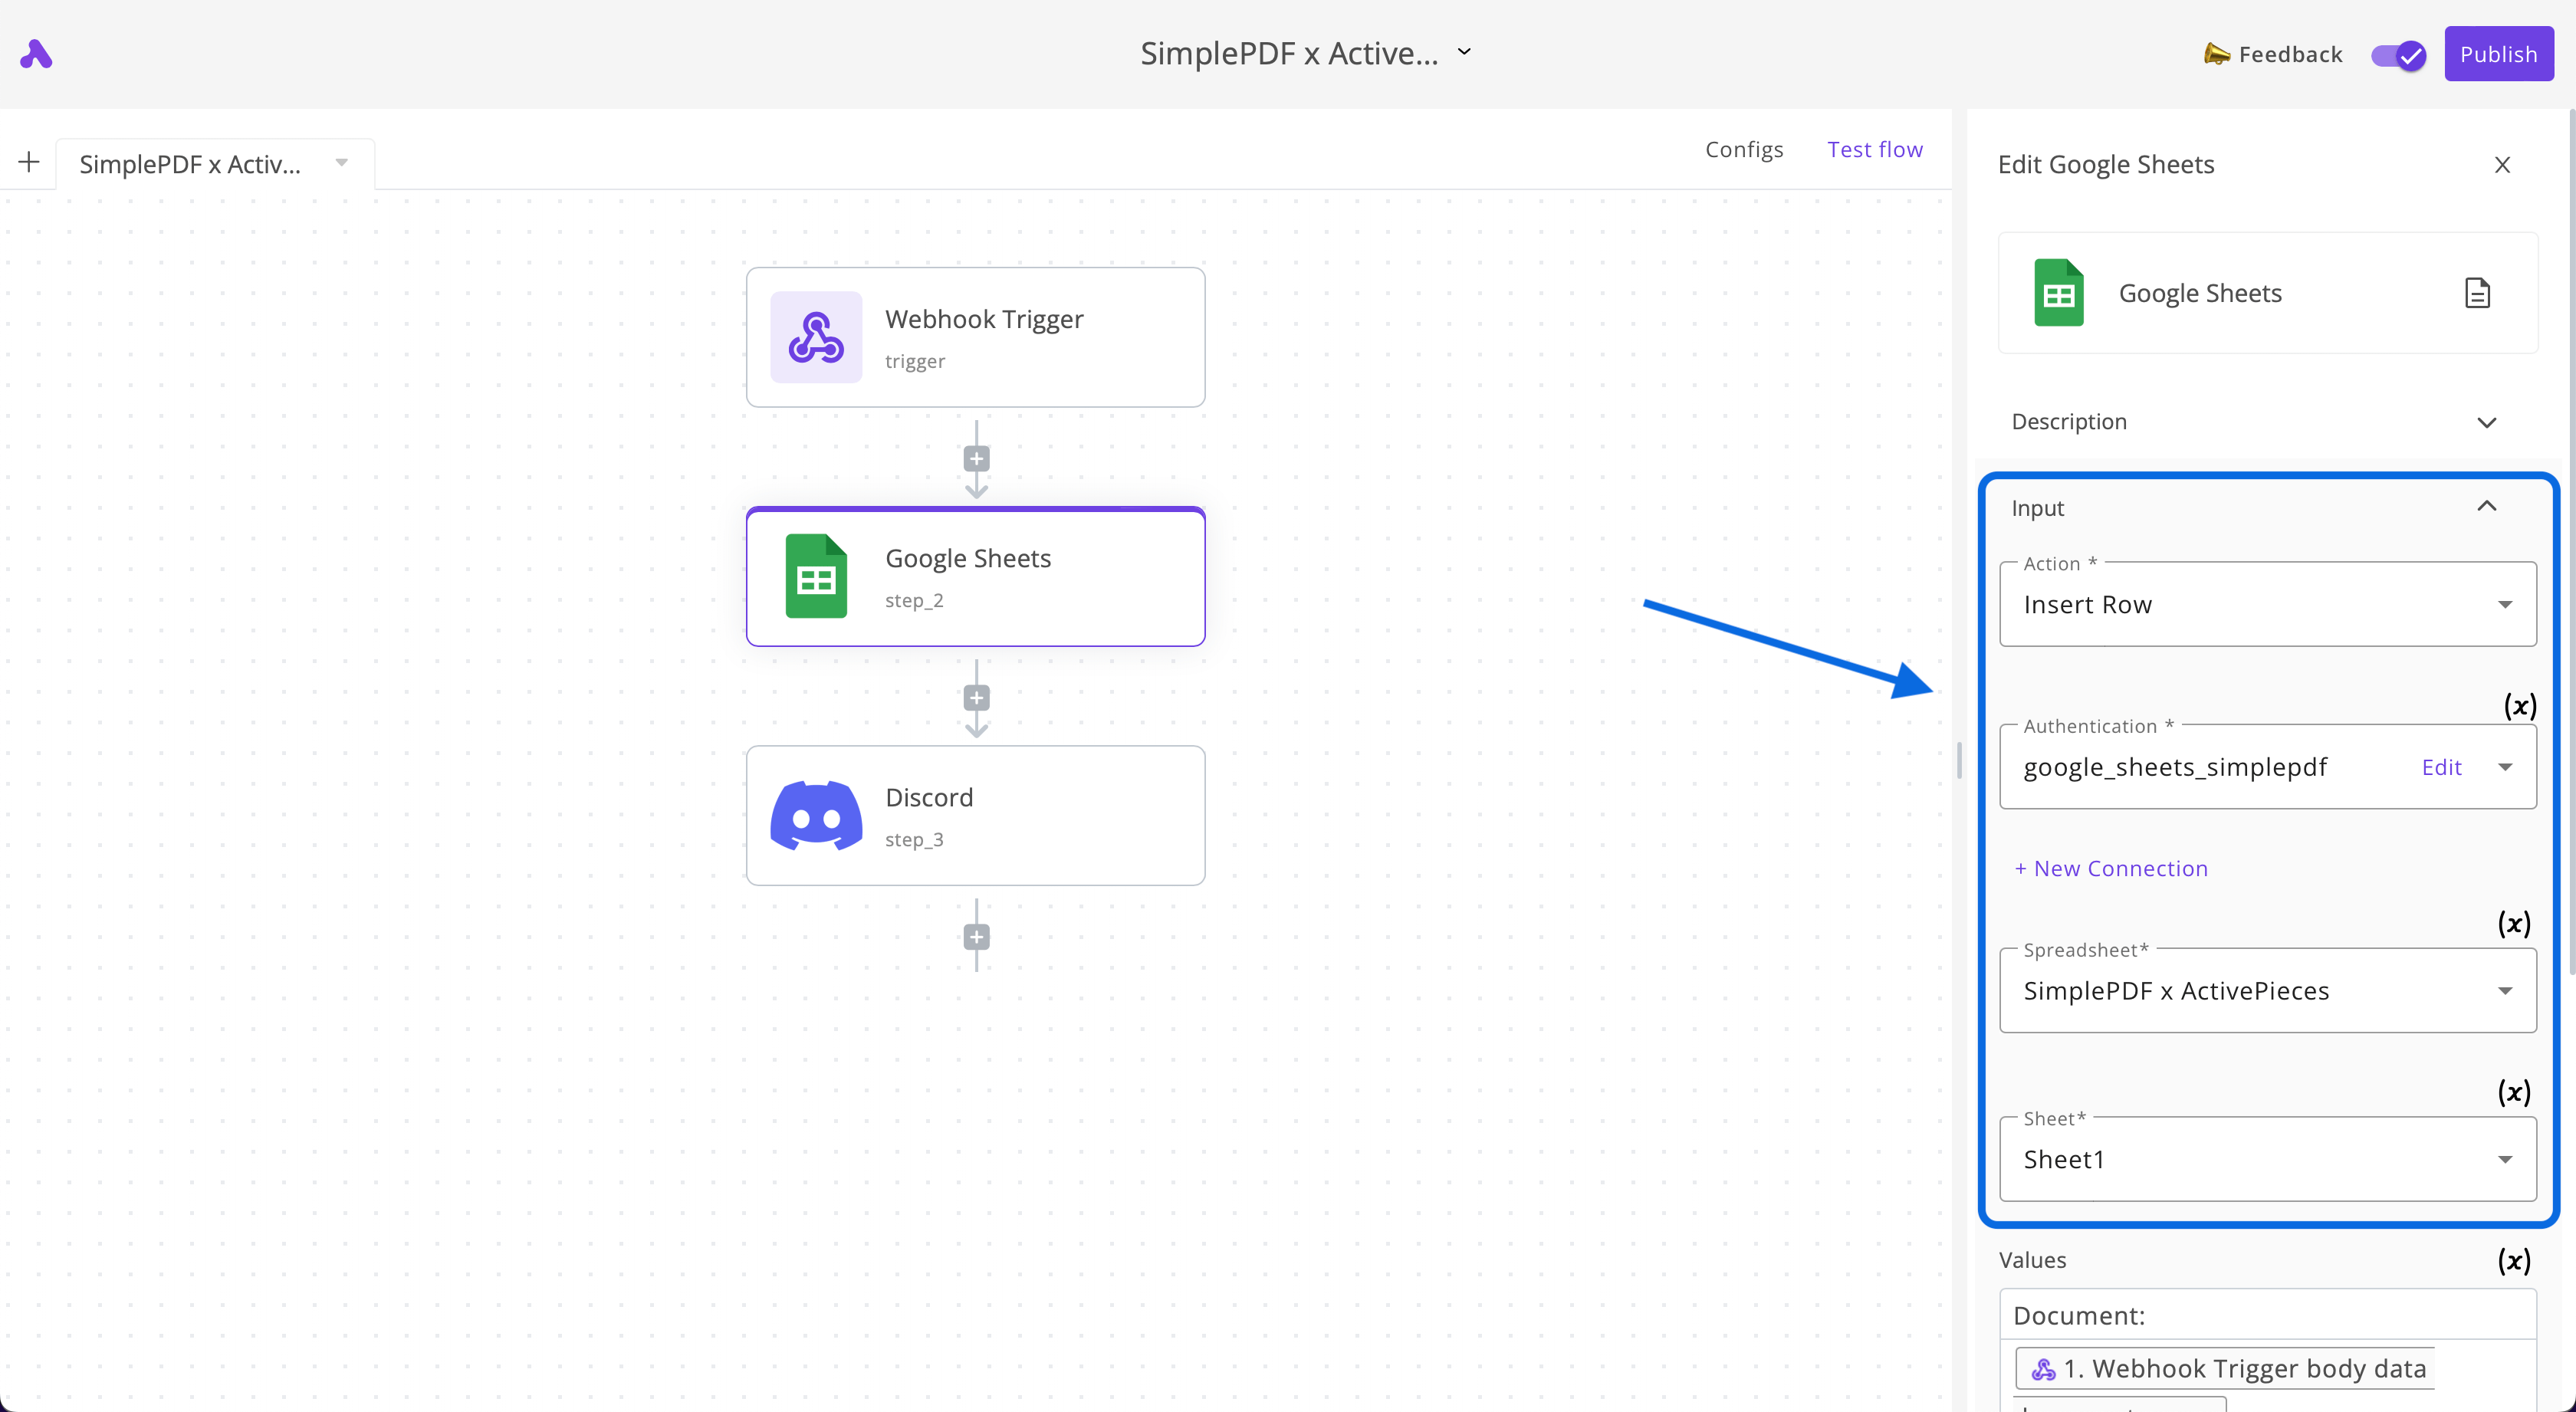This screenshot has height=1412, width=2576.
Task: Click the Google Sheets step_2 node icon
Action: tap(816, 576)
